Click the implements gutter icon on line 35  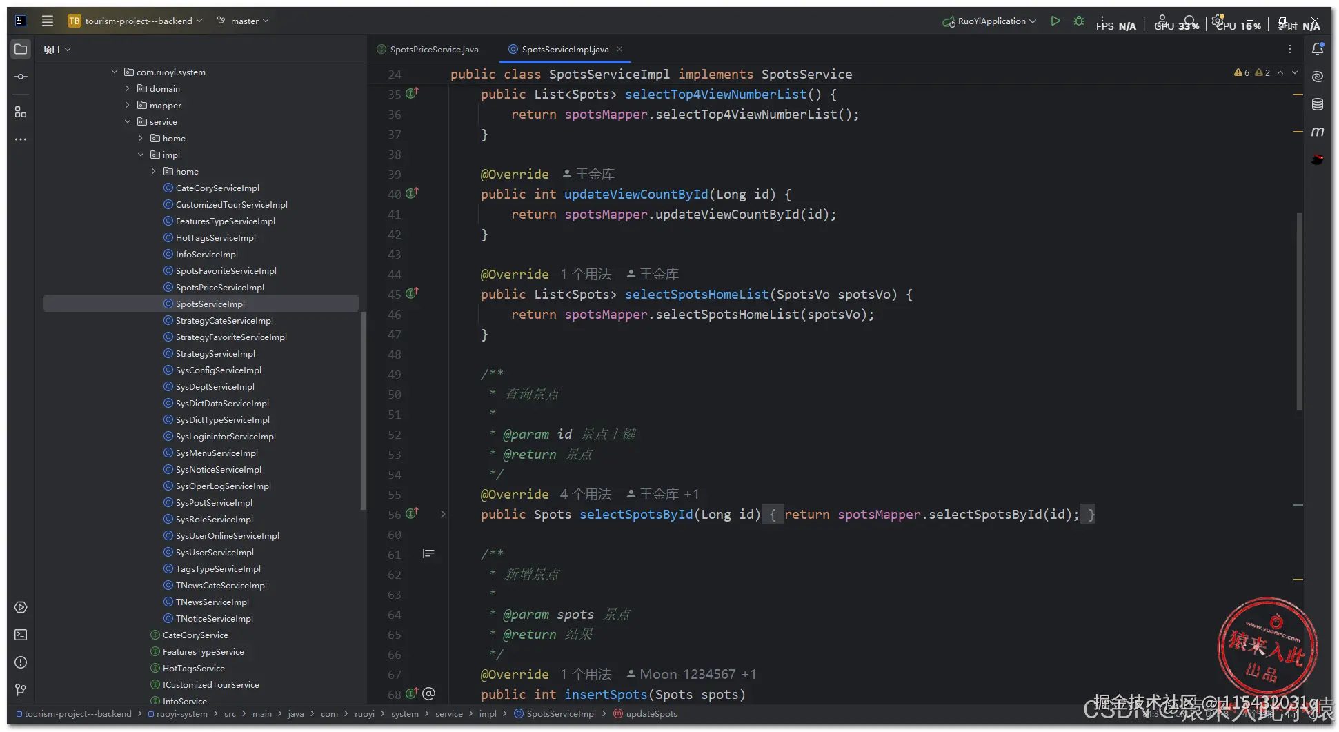coord(412,93)
